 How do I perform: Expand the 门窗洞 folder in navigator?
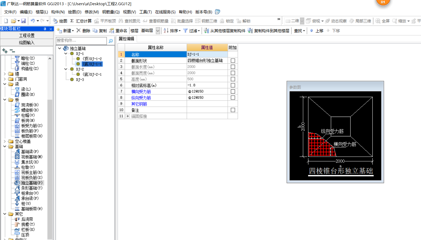pyautogui.click(x=5, y=79)
